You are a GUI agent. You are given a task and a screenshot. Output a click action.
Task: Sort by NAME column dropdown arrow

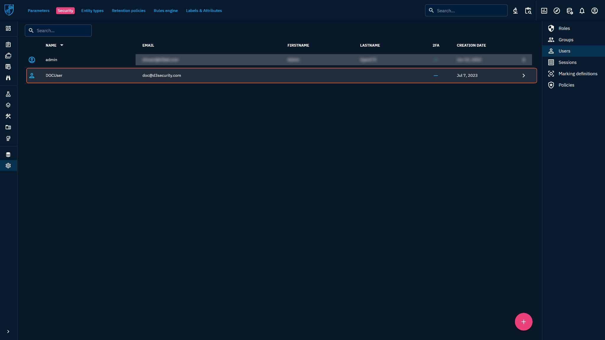pos(62,45)
